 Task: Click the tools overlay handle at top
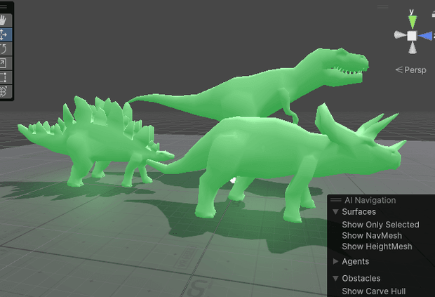4,6
